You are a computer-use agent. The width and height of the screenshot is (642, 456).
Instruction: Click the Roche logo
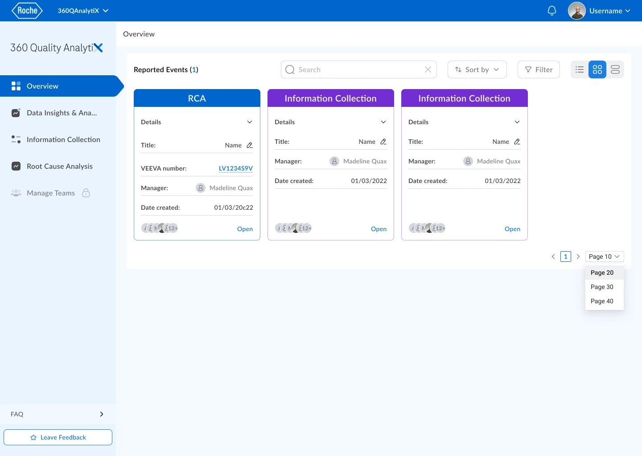[x=27, y=11]
